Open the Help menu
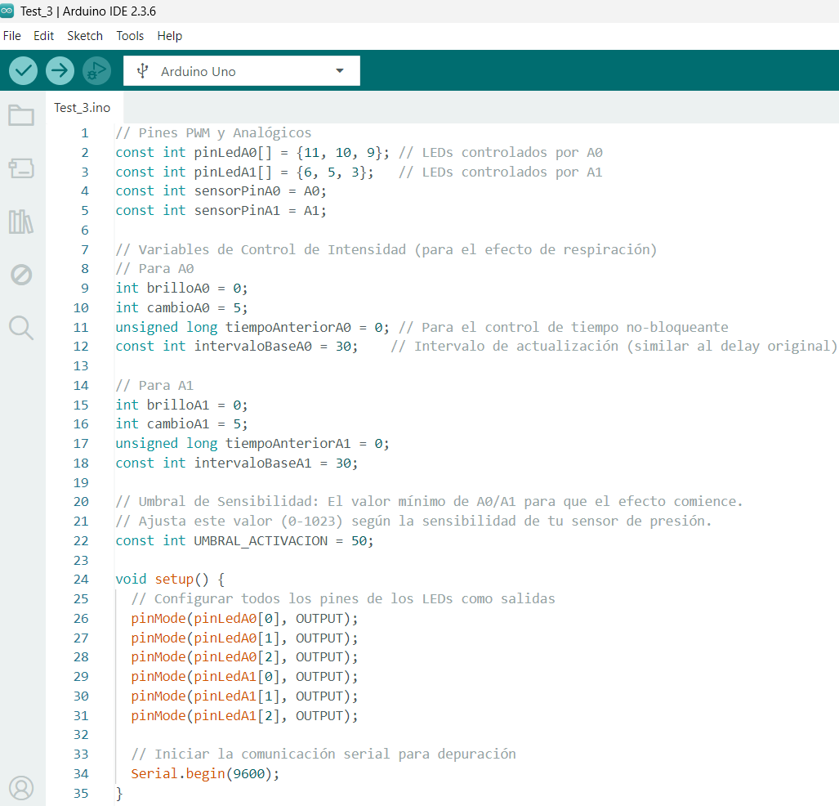839x806 pixels. point(170,36)
